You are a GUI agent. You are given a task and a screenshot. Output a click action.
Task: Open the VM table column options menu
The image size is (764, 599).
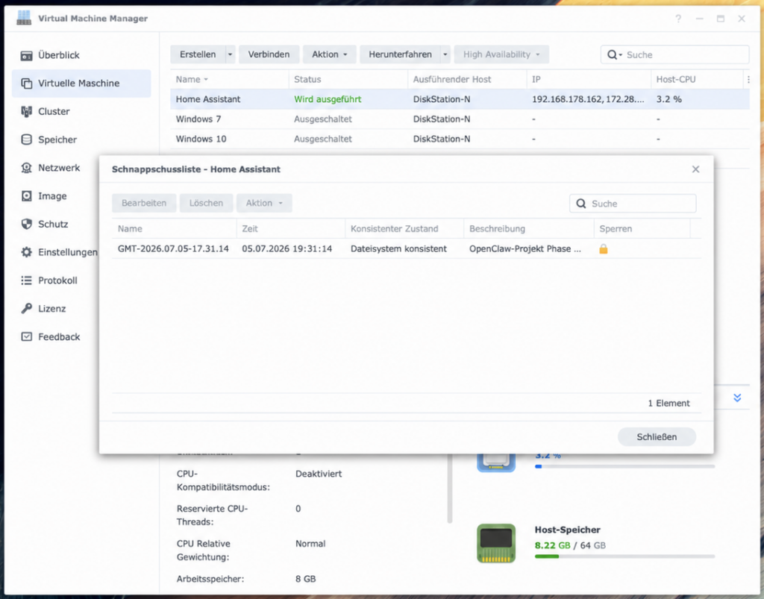(x=748, y=79)
